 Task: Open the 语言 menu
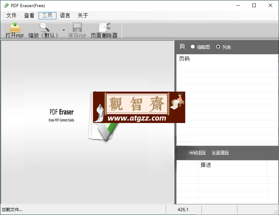coord(65,16)
